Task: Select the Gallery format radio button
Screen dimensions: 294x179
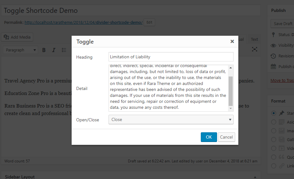Action: [274, 140]
